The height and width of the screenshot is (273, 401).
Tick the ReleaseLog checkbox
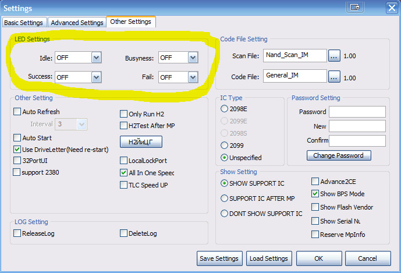tap(17, 233)
